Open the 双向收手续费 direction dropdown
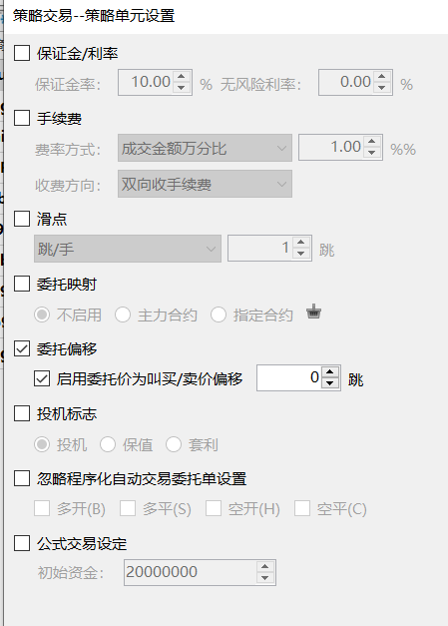This screenshot has width=448, height=626. pos(205,184)
